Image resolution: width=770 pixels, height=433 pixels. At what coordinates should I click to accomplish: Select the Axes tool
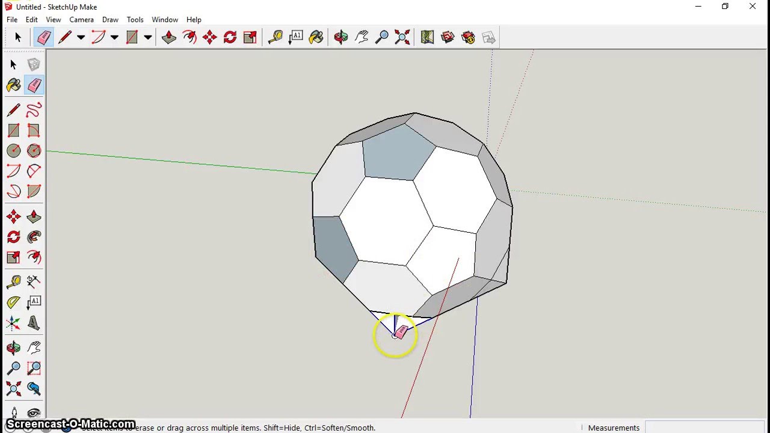click(13, 323)
